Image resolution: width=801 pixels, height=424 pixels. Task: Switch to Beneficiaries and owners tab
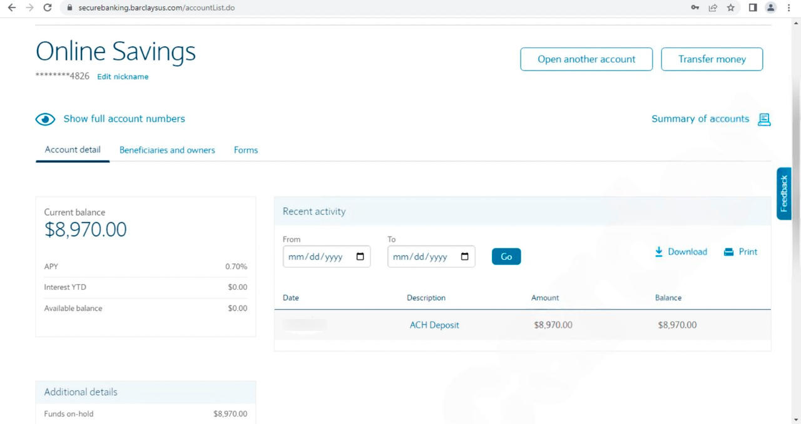pyautogui.click(x=167, y=150)
